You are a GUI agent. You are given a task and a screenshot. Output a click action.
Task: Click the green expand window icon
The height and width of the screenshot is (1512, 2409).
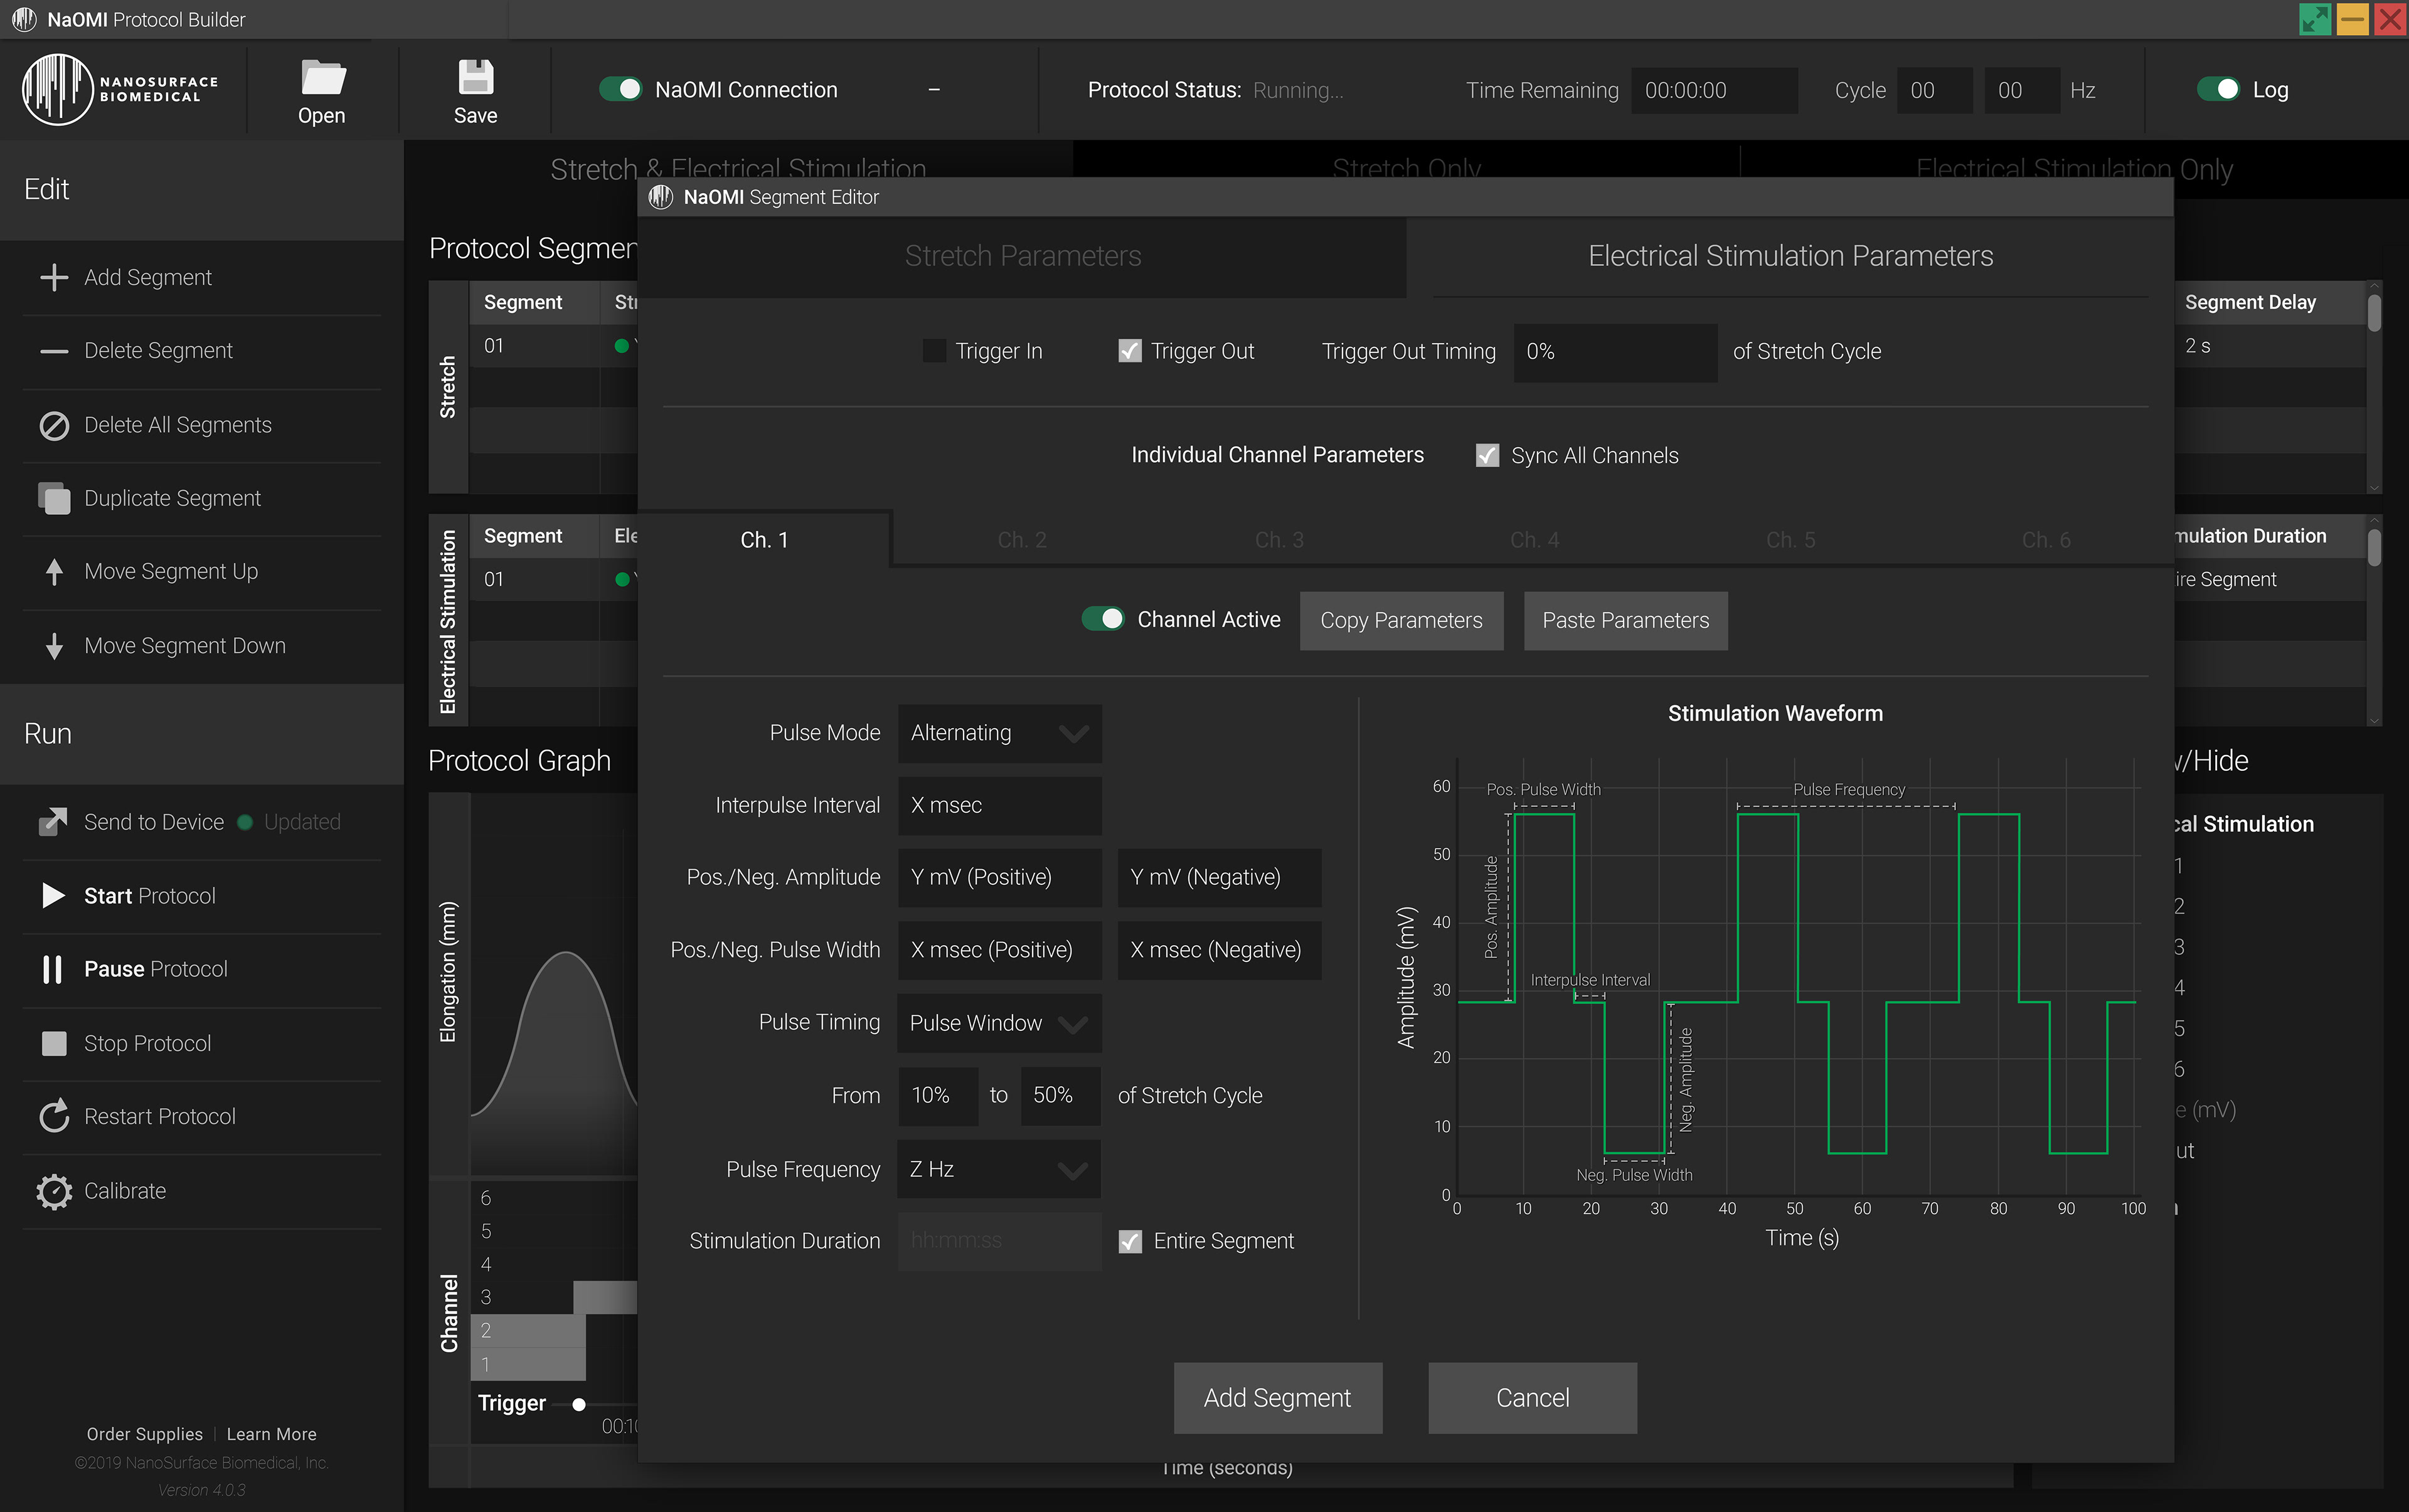pos(2315,19)
